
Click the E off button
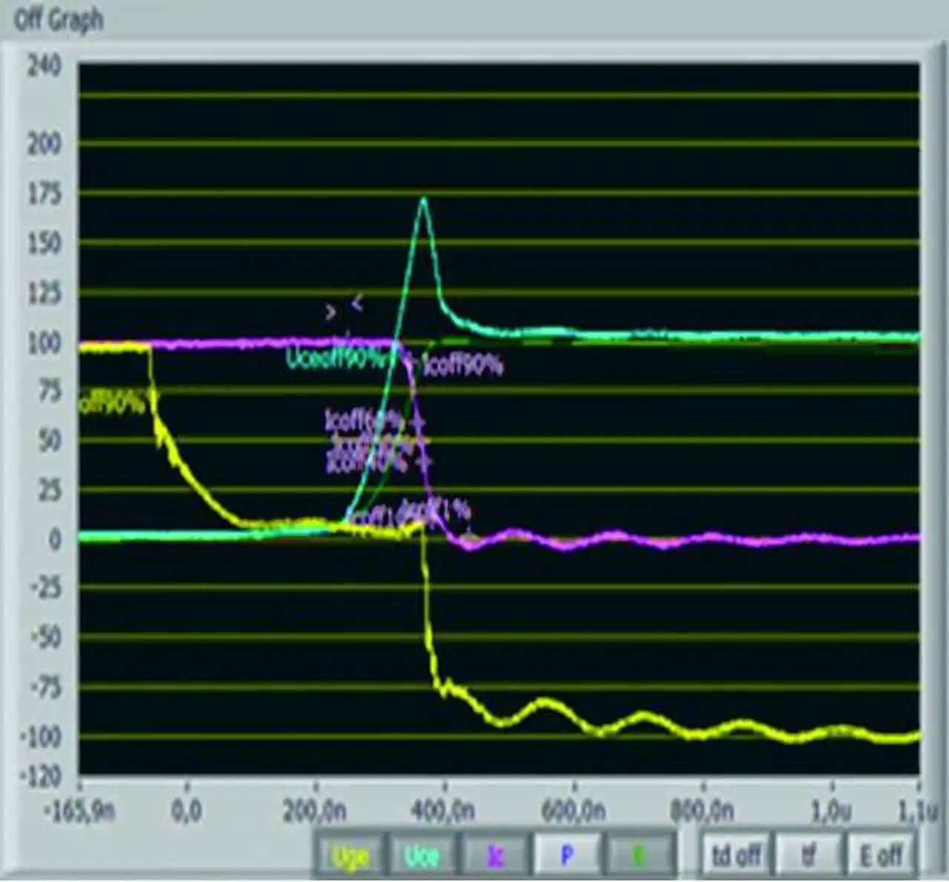881,856
